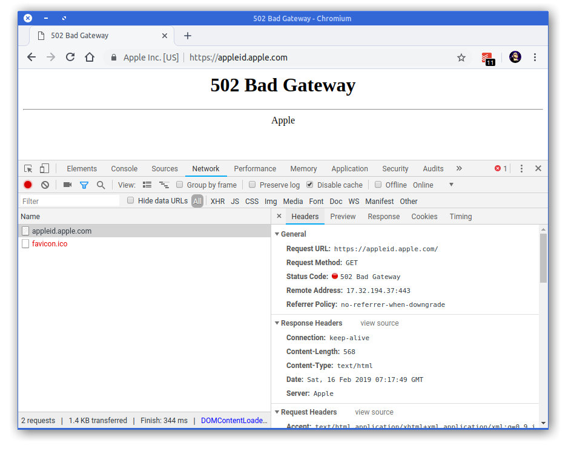
Task: Open the DevTools error count indicator
Action: (500, 169)
